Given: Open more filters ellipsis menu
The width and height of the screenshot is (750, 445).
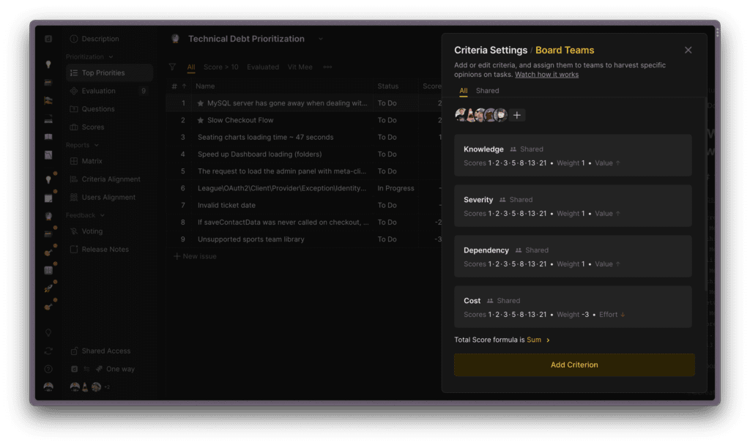Looking at the screenshot, I should click(x=327, y=67).
